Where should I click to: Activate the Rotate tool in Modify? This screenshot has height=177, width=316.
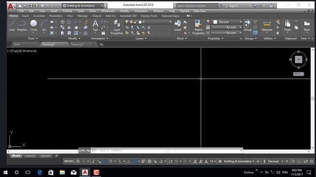tap(69, 22)
